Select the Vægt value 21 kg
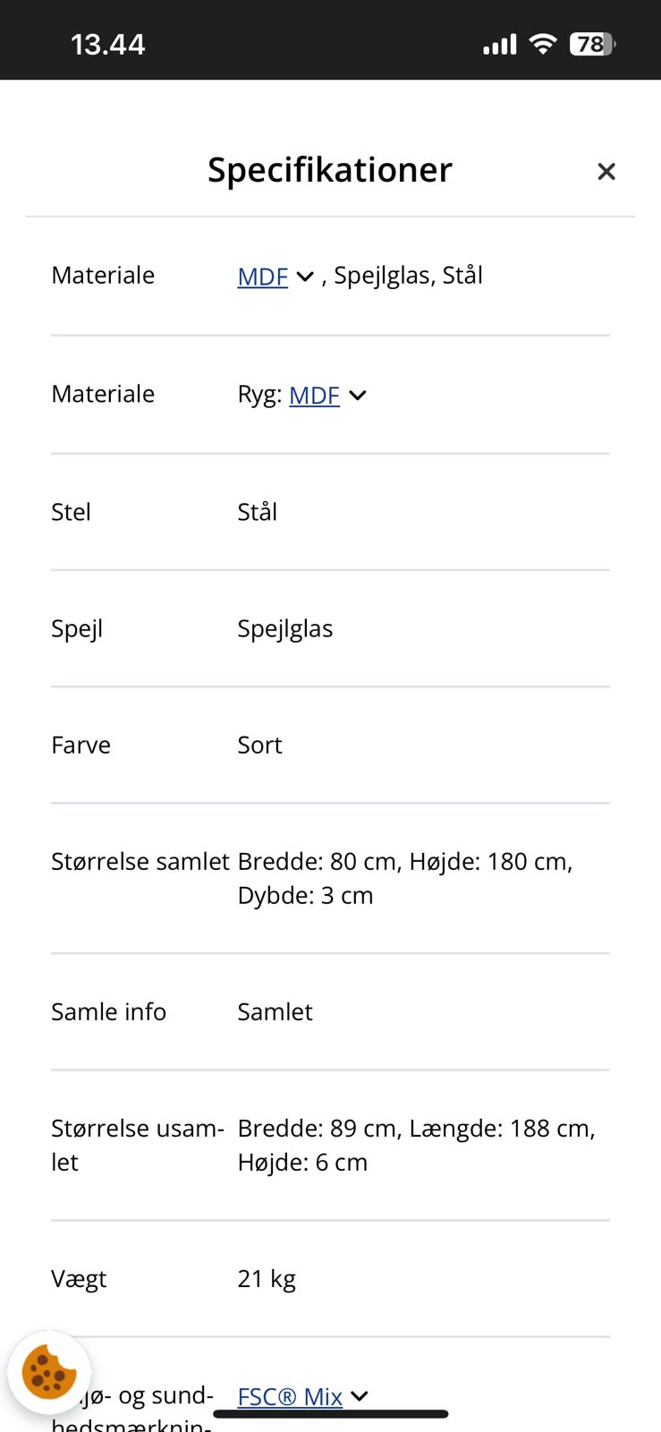This screenshot has height=1432, width=661. [267, 1278]
